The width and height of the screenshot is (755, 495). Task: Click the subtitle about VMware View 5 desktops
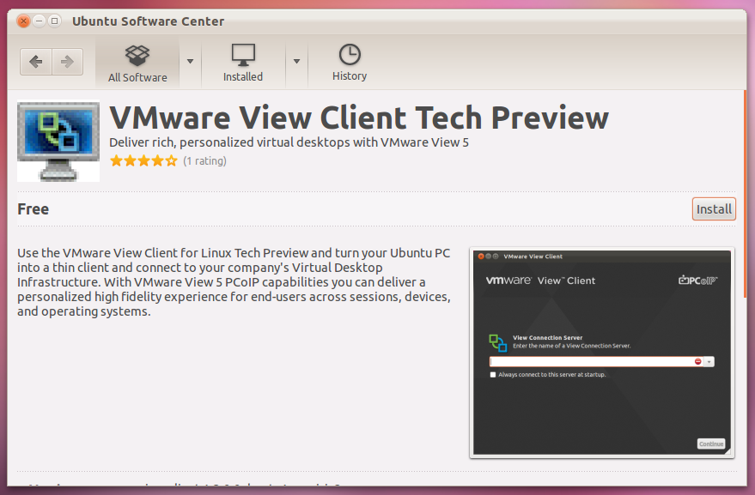click(x=289, y=142)
